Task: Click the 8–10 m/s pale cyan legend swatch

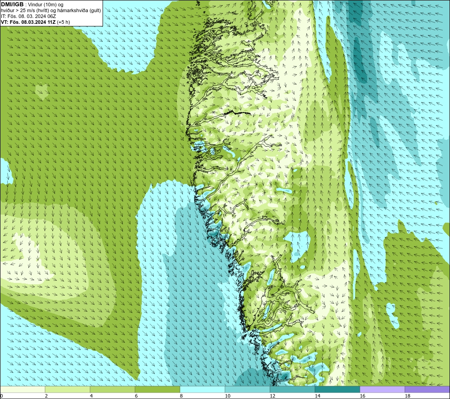Action: coord(202,389)
